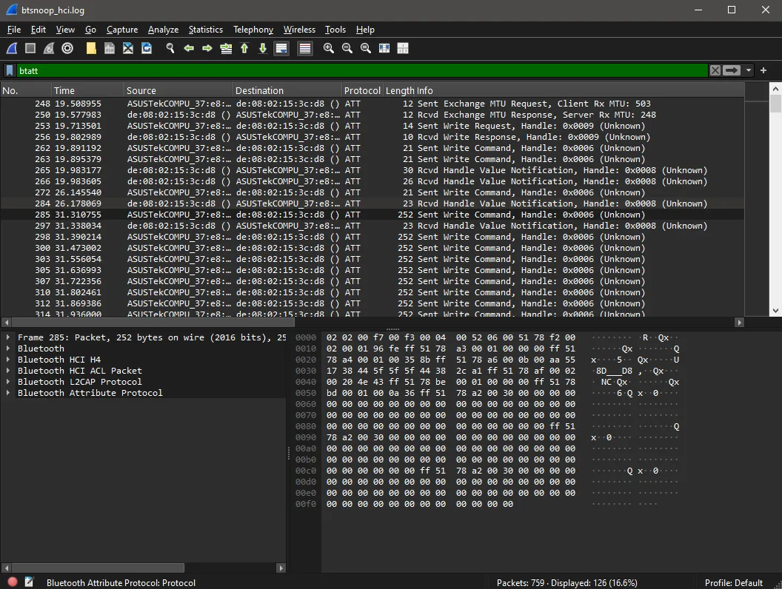Zoom out main window text
This screenshot has height=589, width=782.
pyautogui.click(x=347, y=48)
